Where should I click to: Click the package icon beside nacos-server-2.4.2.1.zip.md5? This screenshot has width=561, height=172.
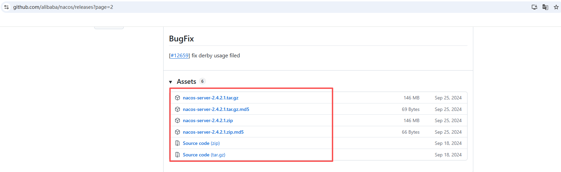(177, 132)
